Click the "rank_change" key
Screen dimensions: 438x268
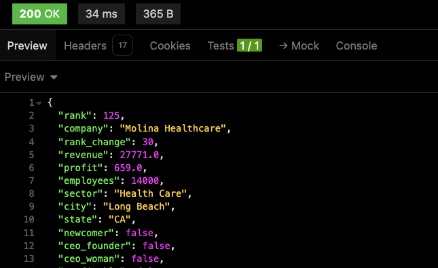pos(94,142)
